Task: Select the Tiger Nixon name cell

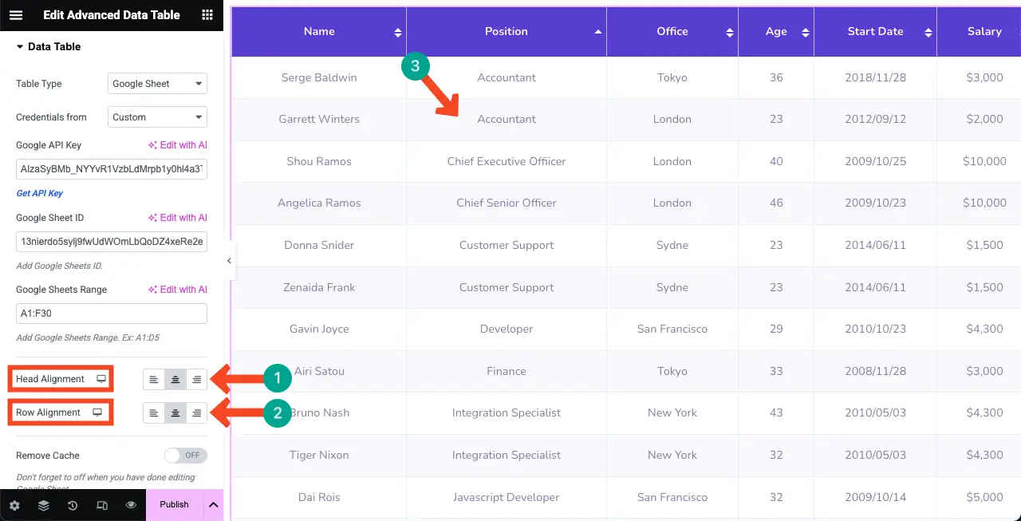Action: coord(319,455)
